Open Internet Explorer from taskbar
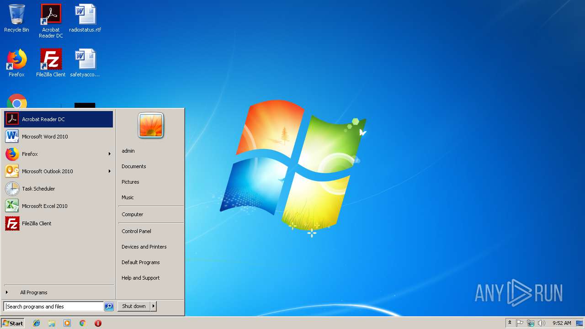The height and width of the screenshot is (329, 585). tap(37, 323)
